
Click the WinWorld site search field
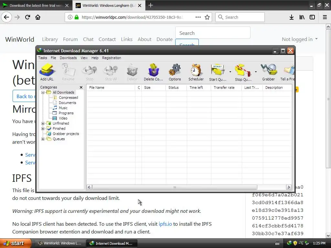point(213,33)
